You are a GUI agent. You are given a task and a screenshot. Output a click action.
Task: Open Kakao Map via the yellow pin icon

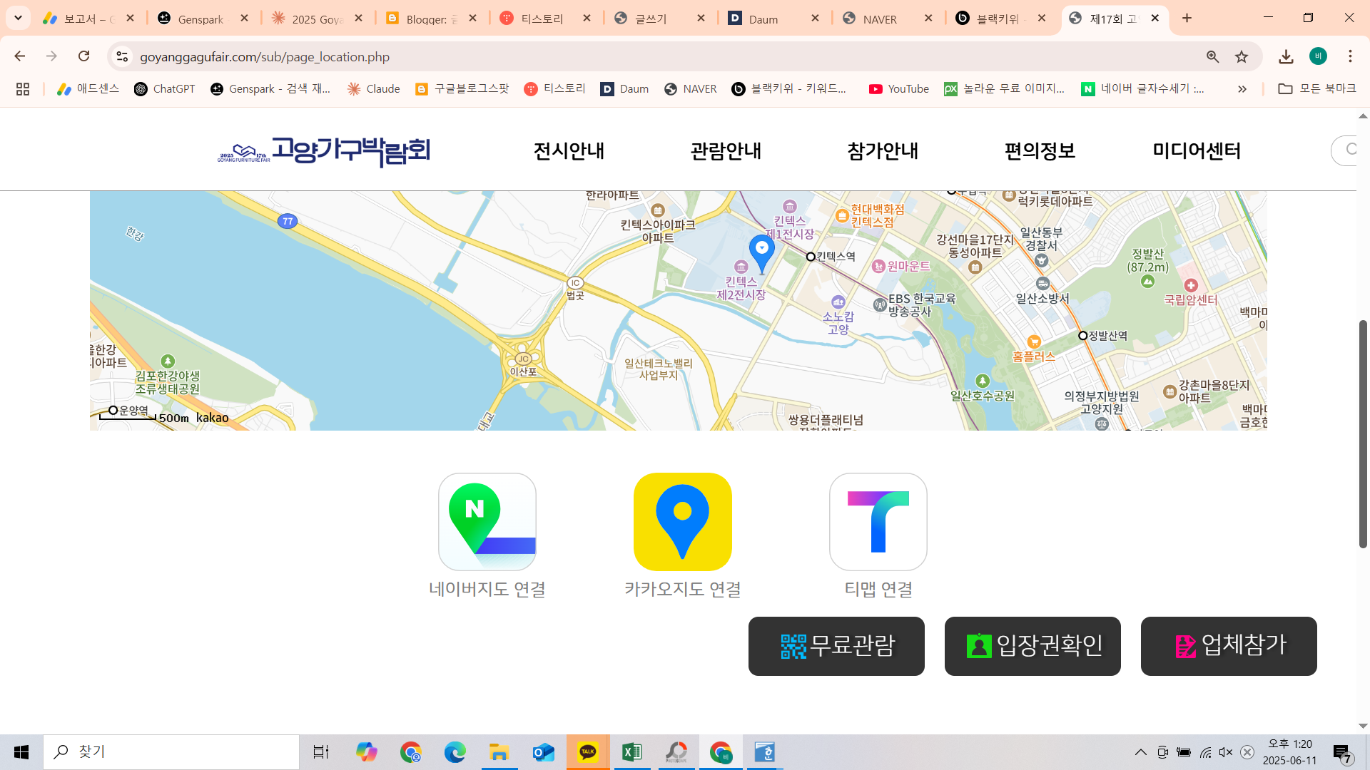click(682, 521)
